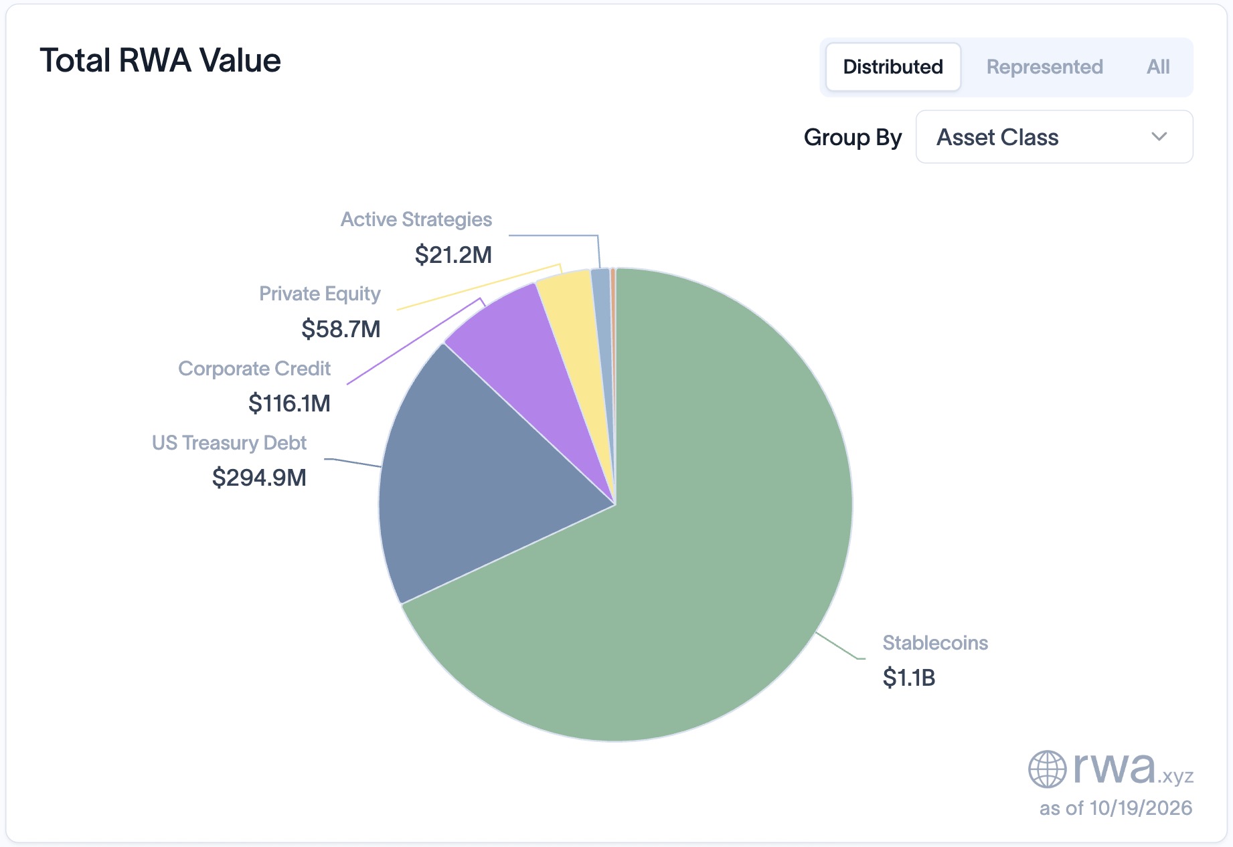Switch to the All tab
The height and width of the screenshot is (847, 1233).
[x=1158, y=67]
